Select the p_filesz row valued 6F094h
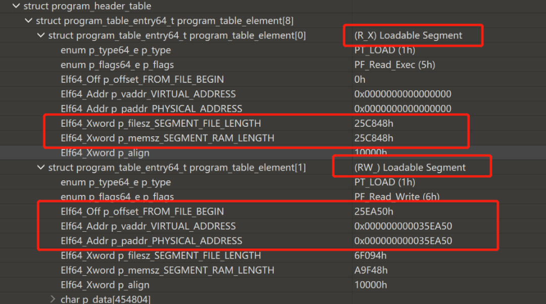Screen dimensions: 546x304 pos(161,256)
